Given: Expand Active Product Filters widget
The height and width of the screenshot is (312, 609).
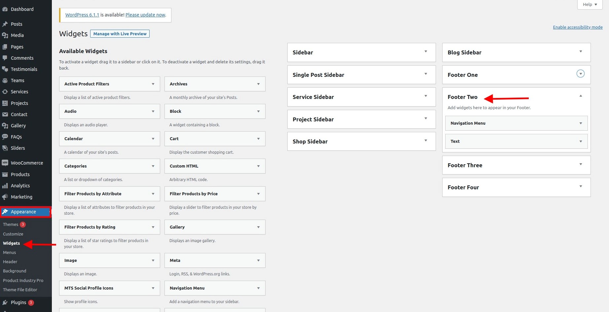Looking at the screenshot, I should [x=153, y=84].
